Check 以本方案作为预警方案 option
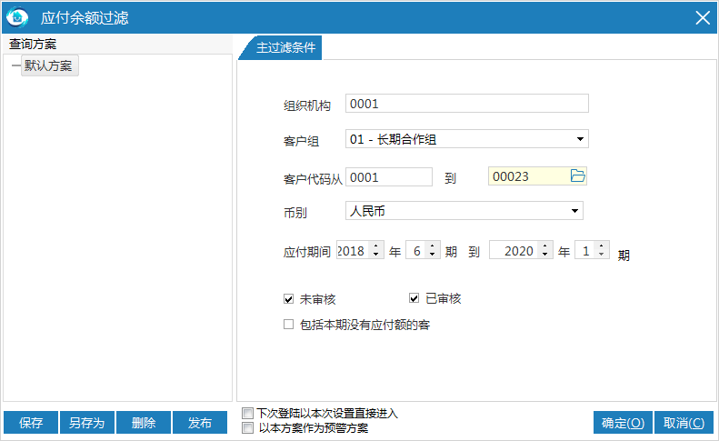This screenshot has height=441, width=719. 247,428
